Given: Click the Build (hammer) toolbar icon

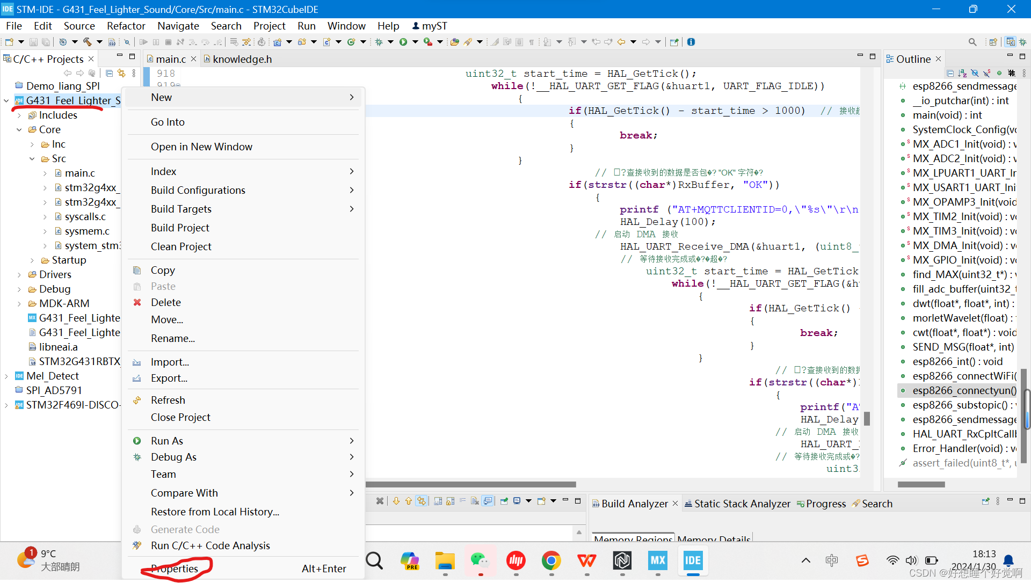Looking at the screenshot, I should click(87, 42).
